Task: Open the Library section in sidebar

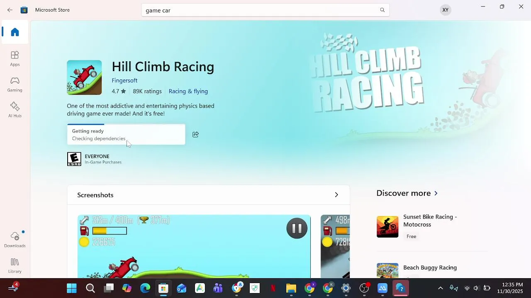Action: click(x=15, y=266)
